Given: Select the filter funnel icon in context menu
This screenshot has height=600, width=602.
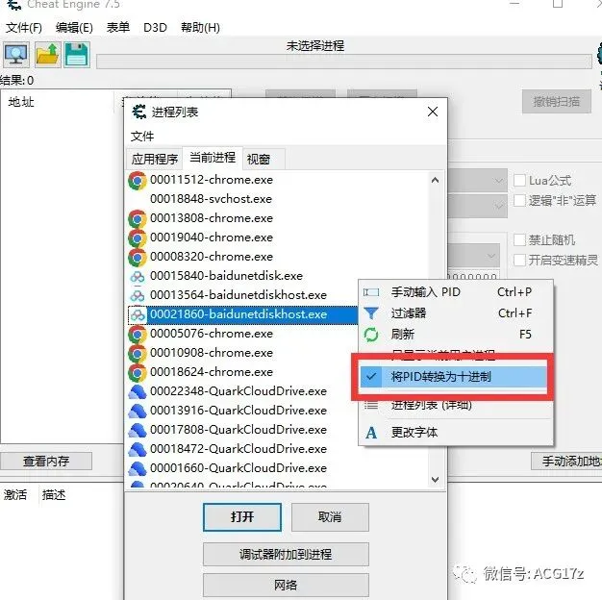Looking at the screenshot, I should [371, 312].
